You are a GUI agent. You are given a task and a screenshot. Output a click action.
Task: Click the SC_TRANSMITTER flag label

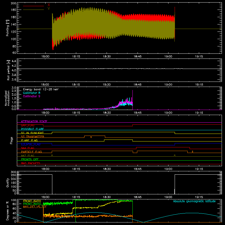pos(32,137)
